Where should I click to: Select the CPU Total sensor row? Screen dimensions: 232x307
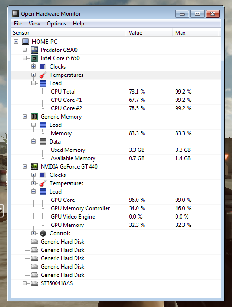(x=116, y=92)
